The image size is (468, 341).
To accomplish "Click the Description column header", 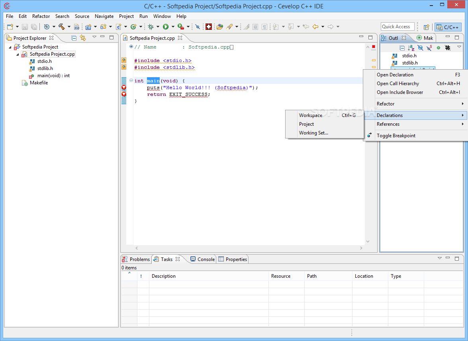I will click(209, 276).
